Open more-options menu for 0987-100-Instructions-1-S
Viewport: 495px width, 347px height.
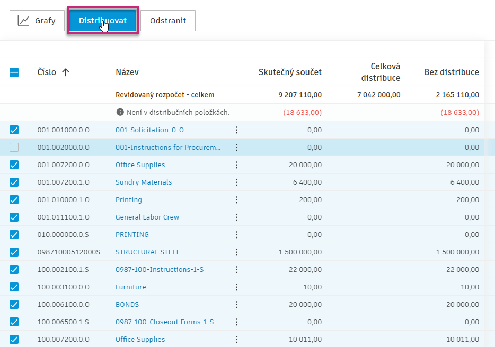pos(237,269)
